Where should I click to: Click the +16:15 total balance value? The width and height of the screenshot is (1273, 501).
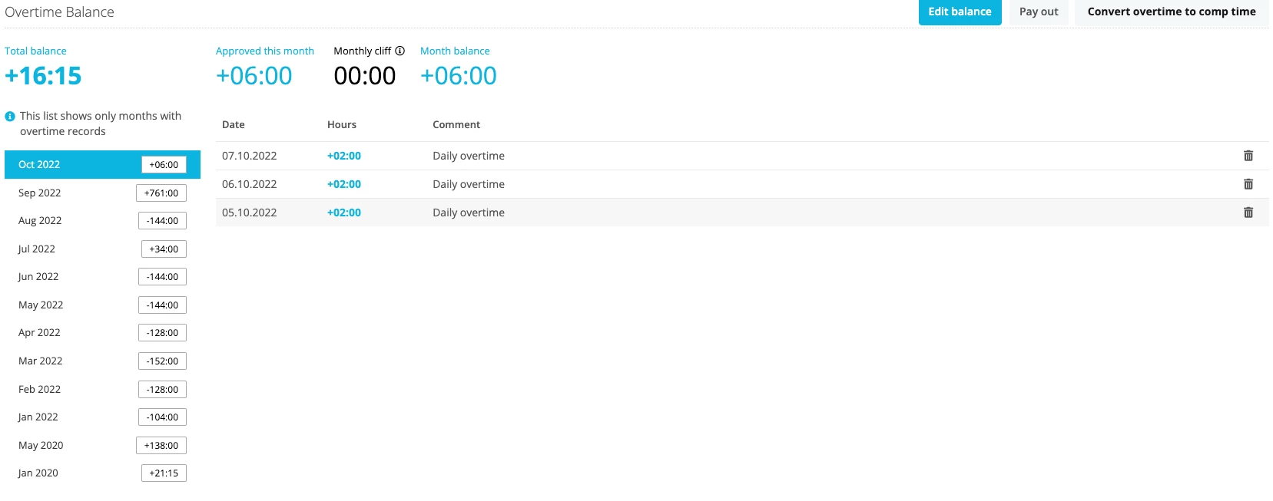(43, 76)
